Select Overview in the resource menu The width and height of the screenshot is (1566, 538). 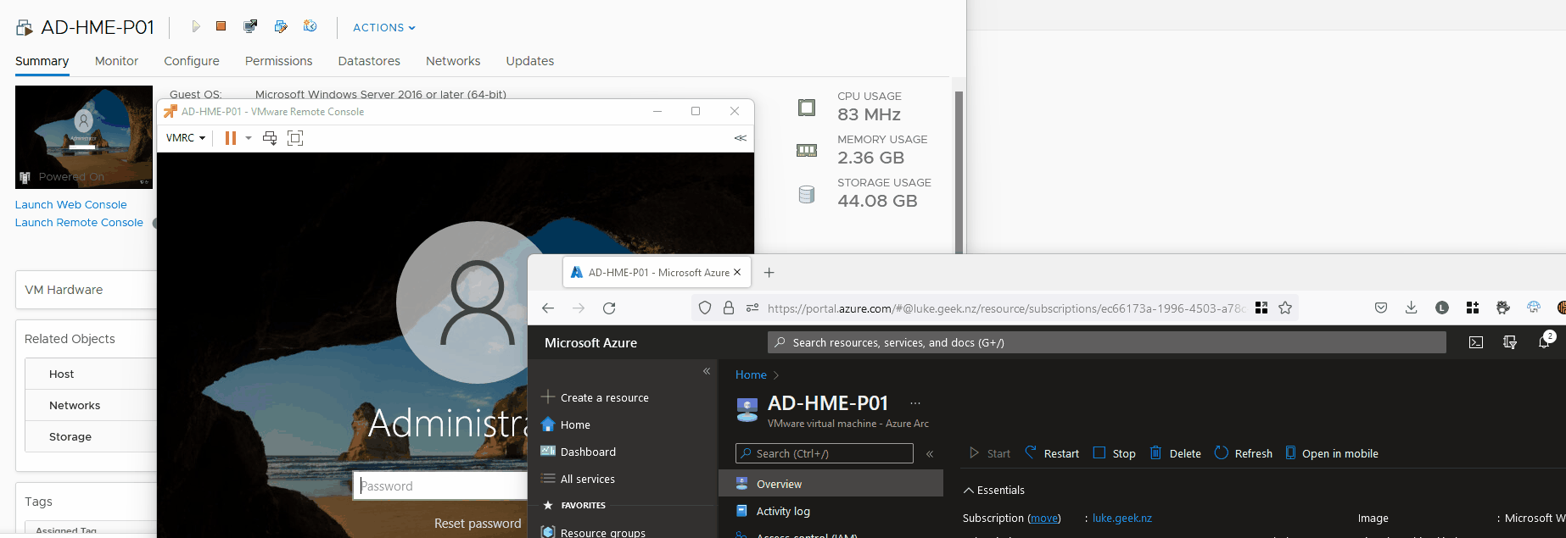pyautogui.click(x=831, y=484)
